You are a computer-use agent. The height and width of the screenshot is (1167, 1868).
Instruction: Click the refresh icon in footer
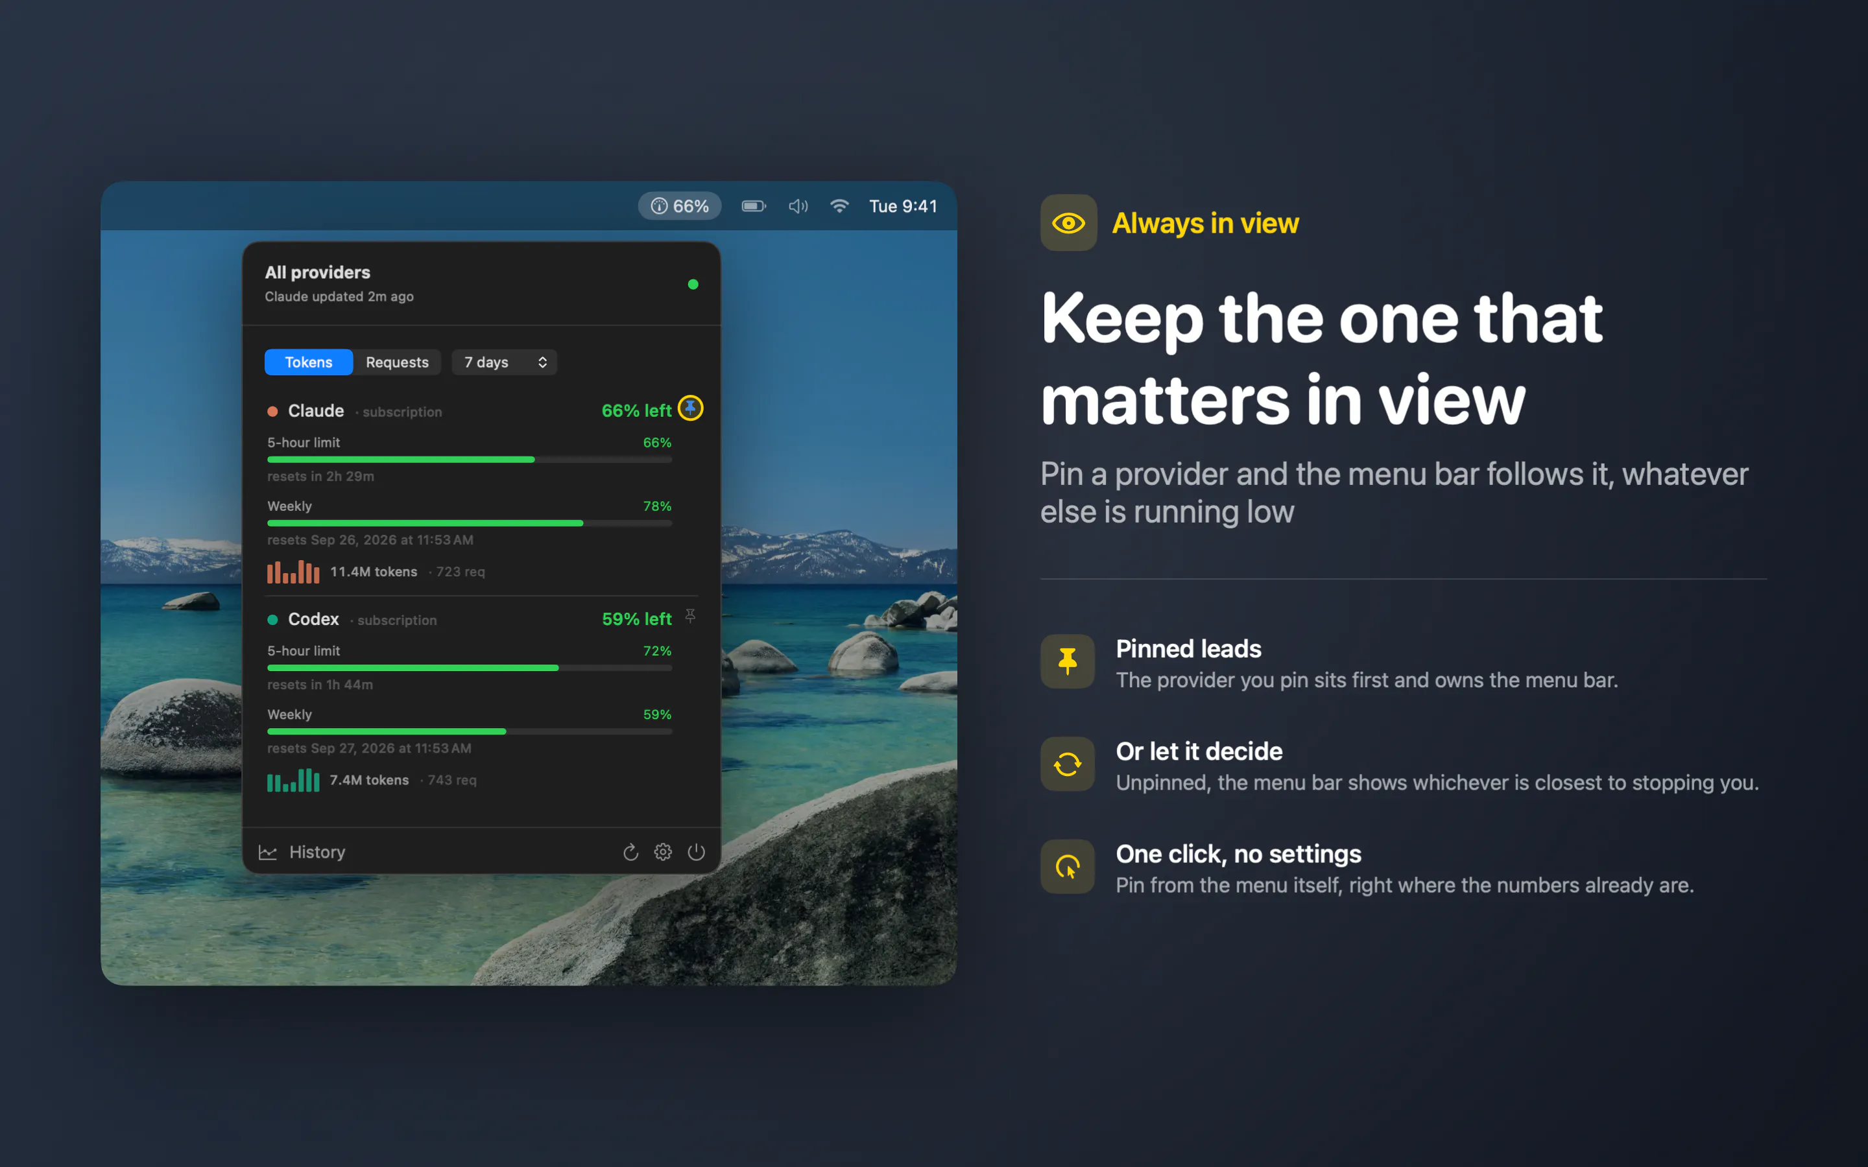630,852
